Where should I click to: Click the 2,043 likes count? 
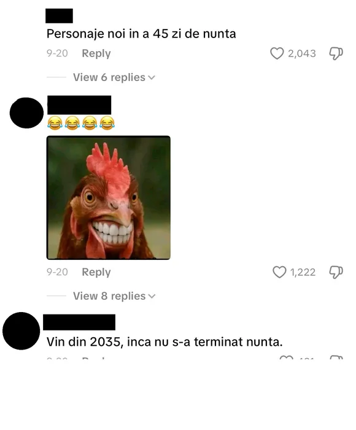pyautogui.click(x=302, y=53)
